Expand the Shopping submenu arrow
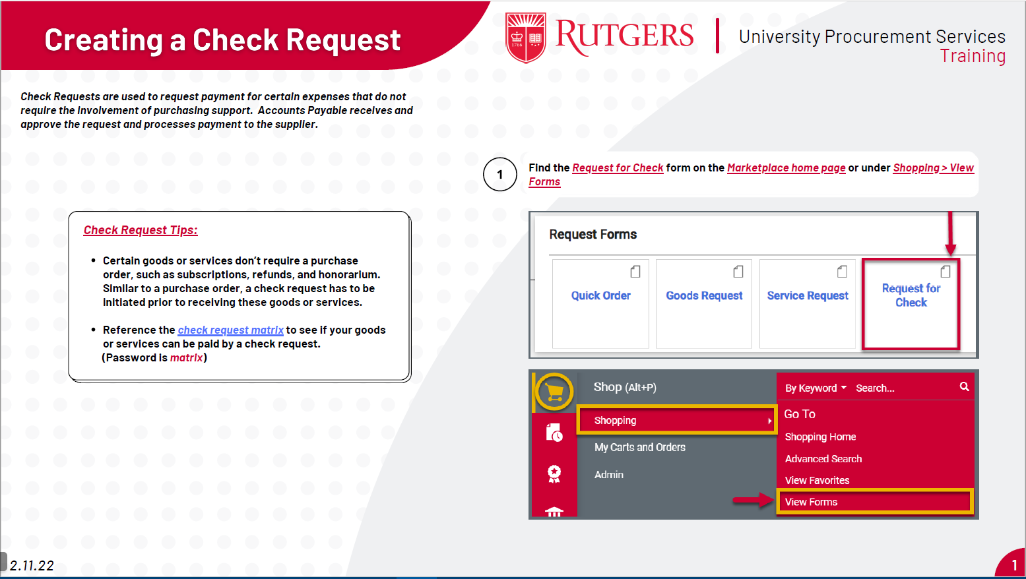This screenshot has height=579, width=1026. 769,421
